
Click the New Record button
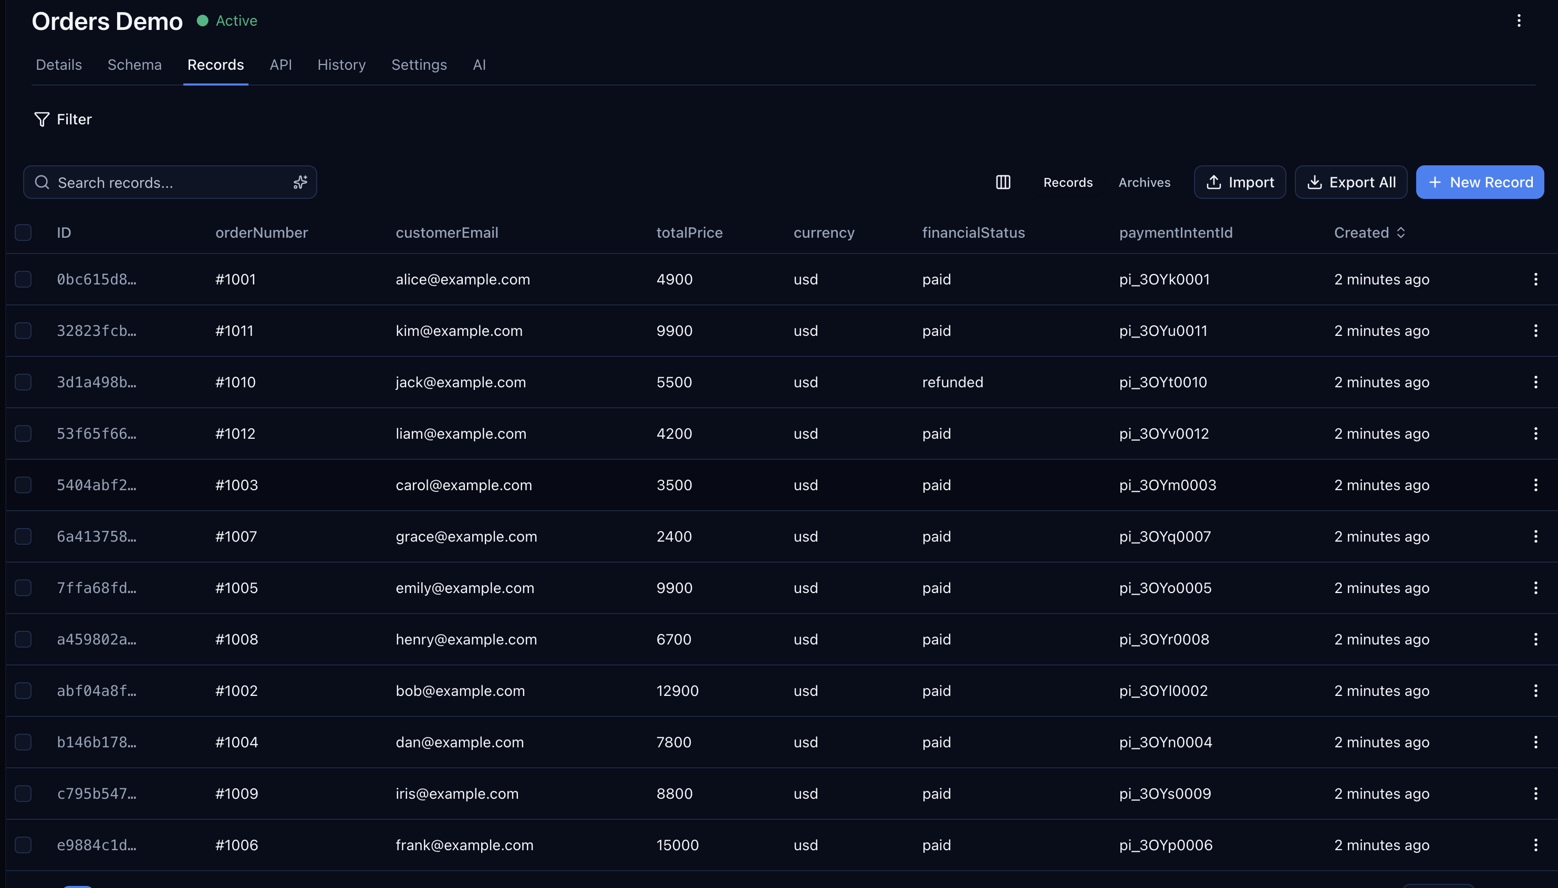point(1479,182)
